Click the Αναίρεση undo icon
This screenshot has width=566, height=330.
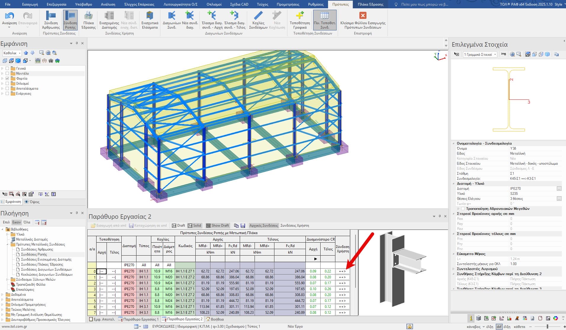coord(9,16)
